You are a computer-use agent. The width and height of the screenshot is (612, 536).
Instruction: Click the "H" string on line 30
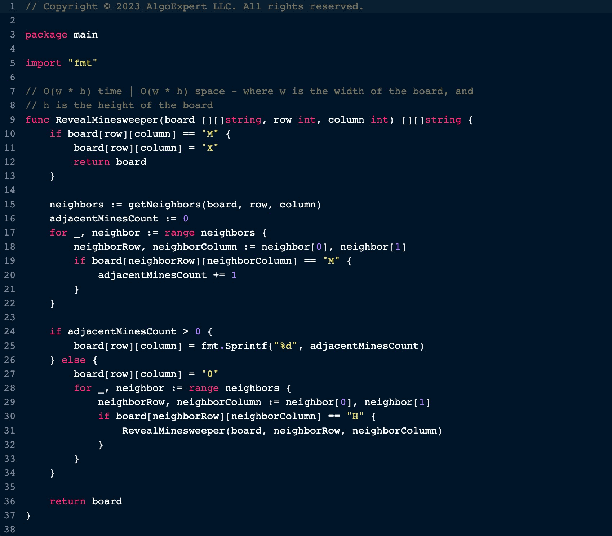(355, 416)
